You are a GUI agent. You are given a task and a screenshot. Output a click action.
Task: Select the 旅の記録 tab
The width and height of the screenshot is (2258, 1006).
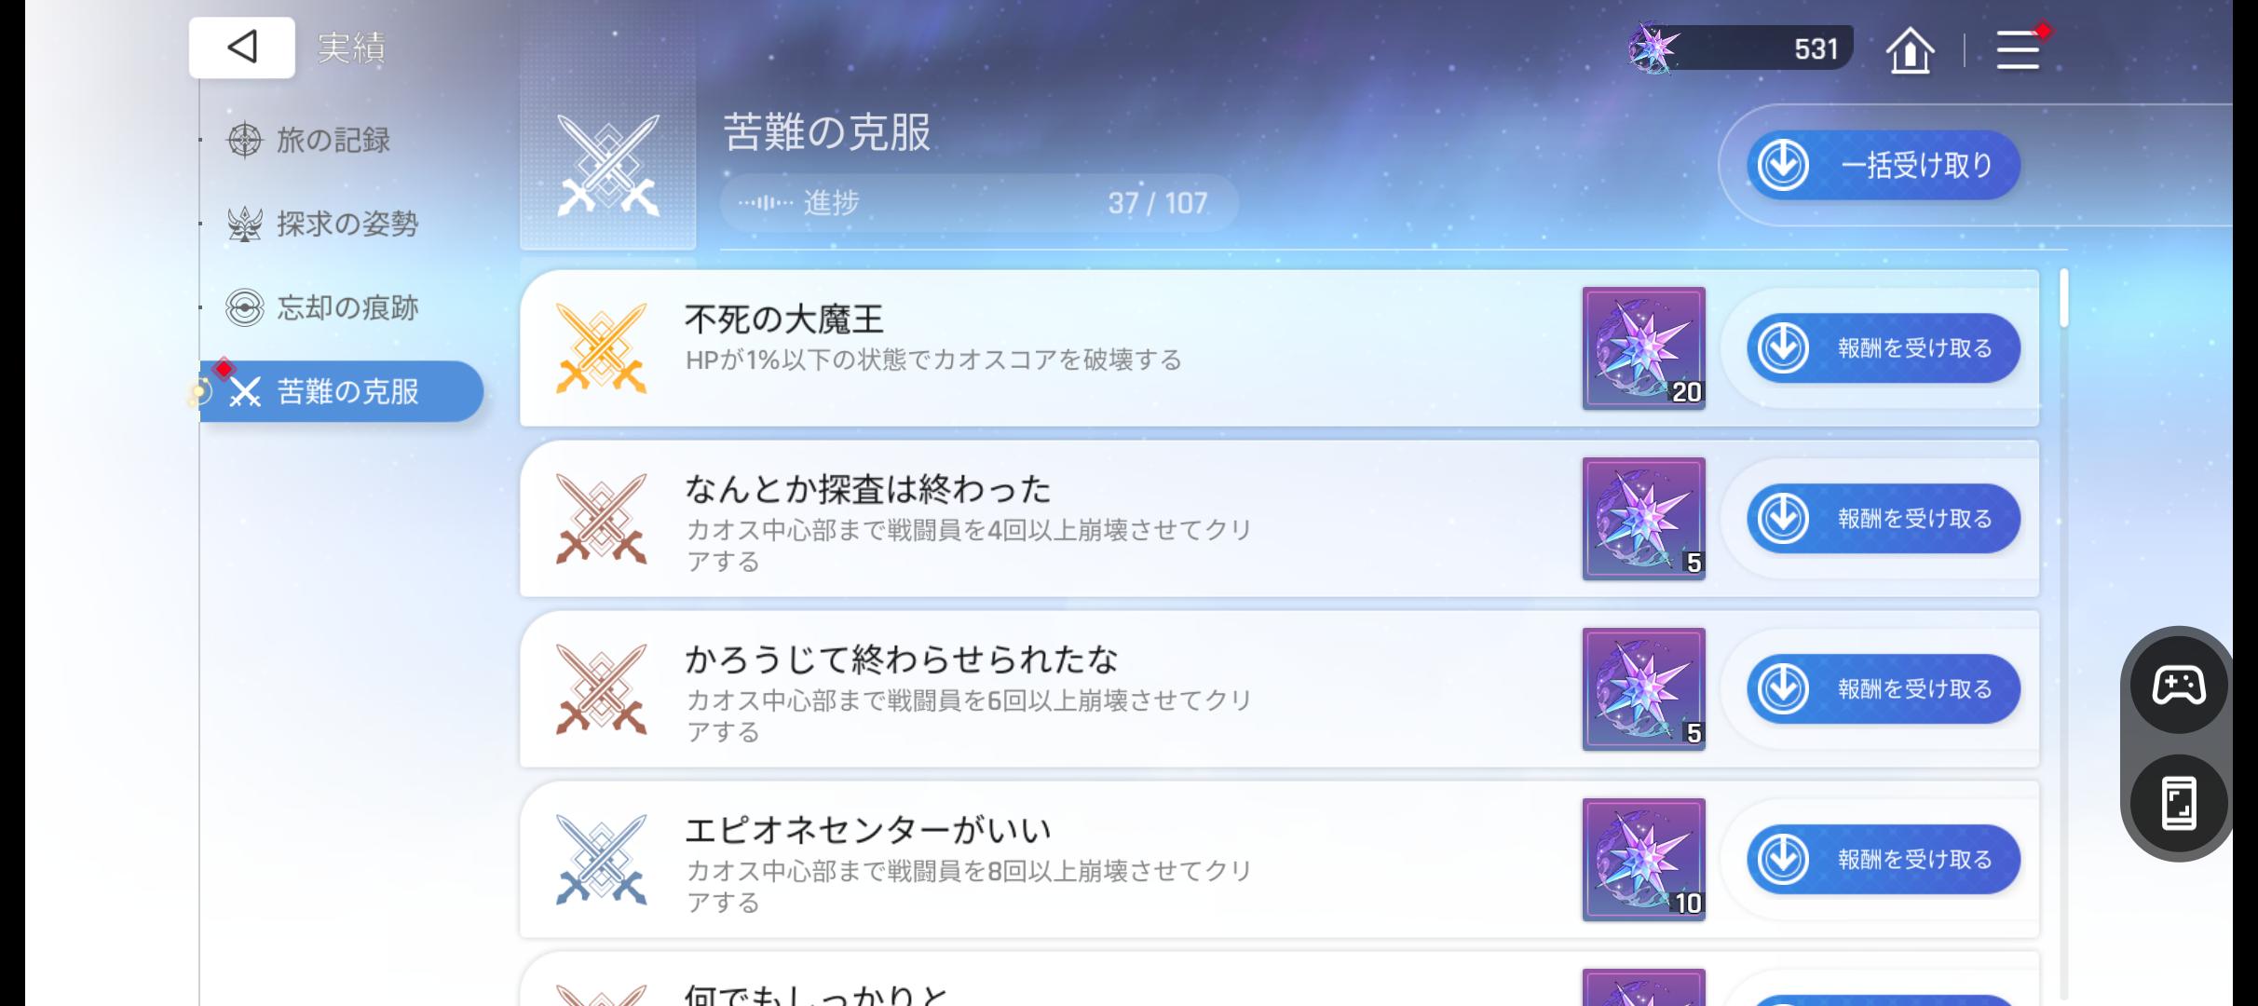coord(333,141)
